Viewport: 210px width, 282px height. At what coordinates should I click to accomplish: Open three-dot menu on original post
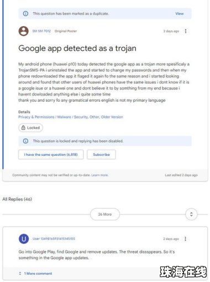(x=186, y=31)
